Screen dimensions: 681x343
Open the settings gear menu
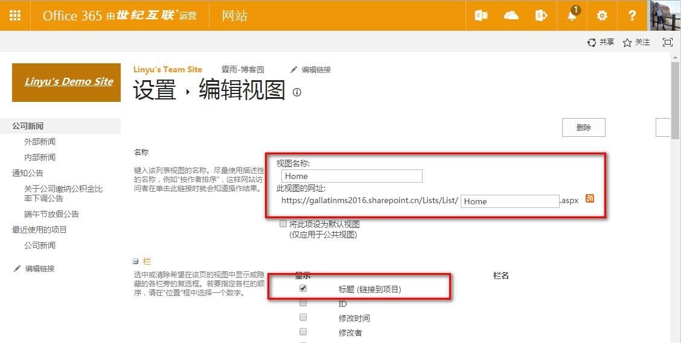point(602,16)
